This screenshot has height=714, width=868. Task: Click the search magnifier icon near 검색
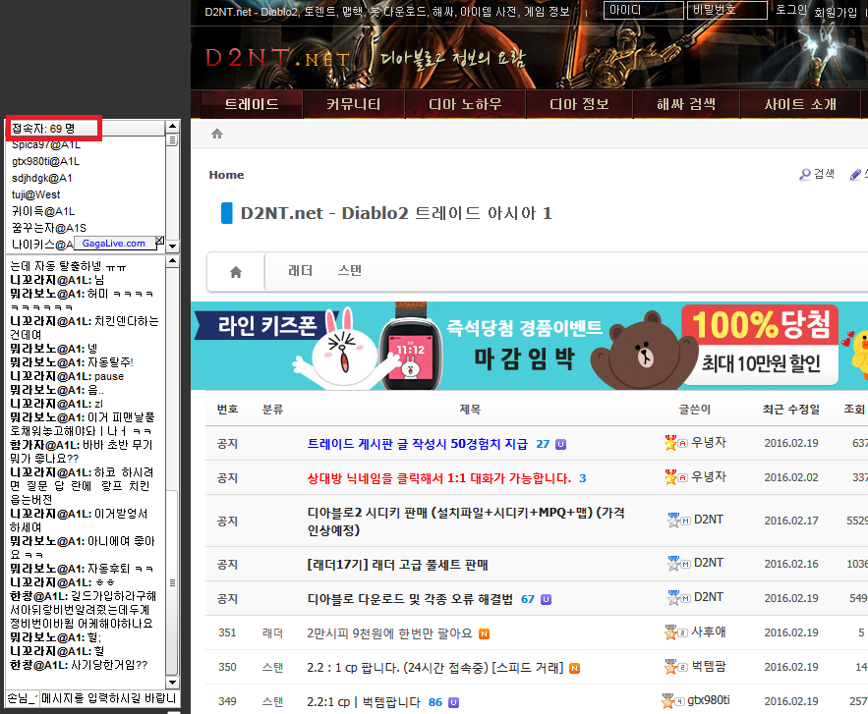click(804, 175)
